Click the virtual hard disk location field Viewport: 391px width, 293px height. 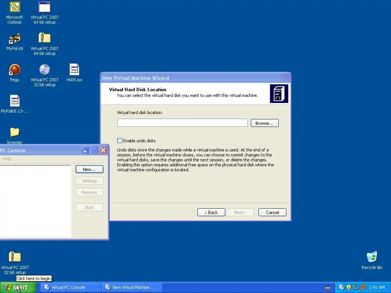pyautogui.click(x=182, y=122)
